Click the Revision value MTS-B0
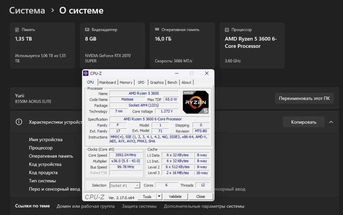Viewport: 343px width, 215px height. click(201, 131)
